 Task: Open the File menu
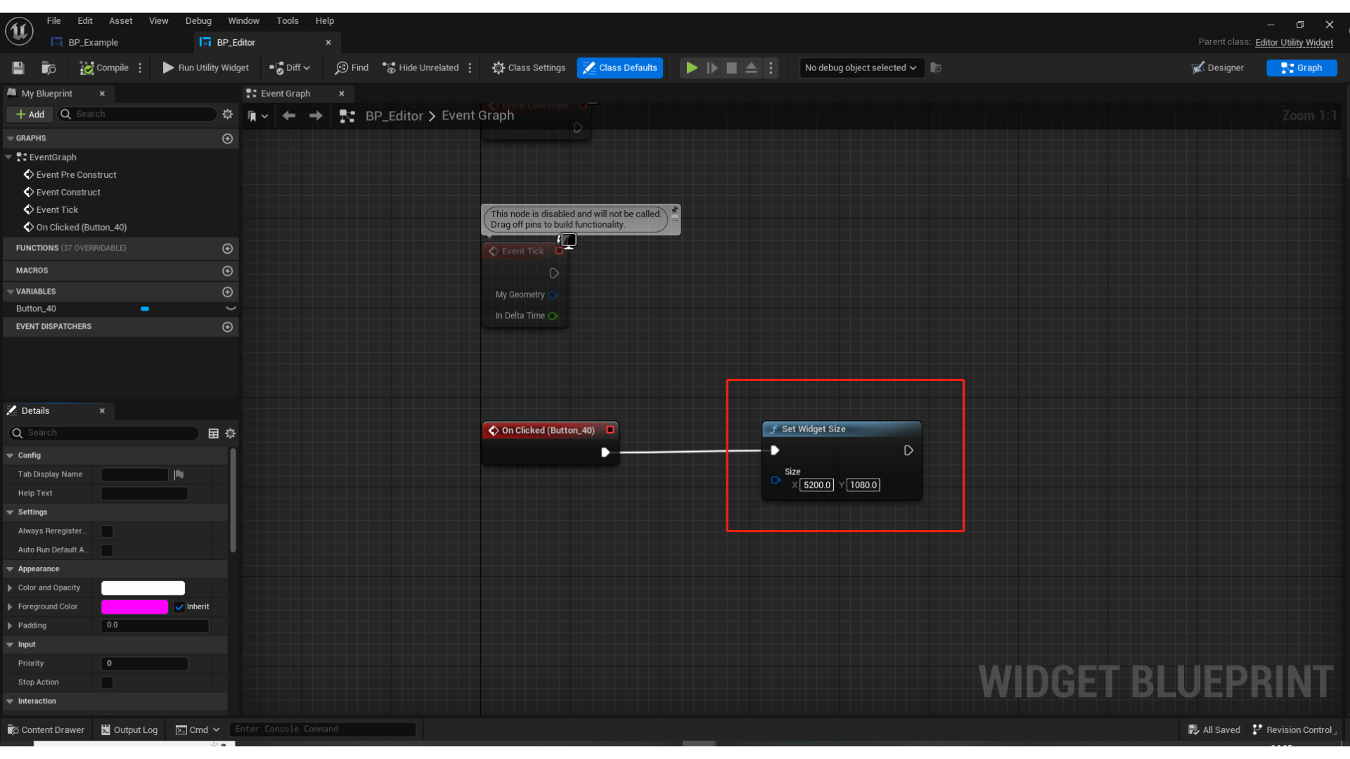tap(53, 20)
